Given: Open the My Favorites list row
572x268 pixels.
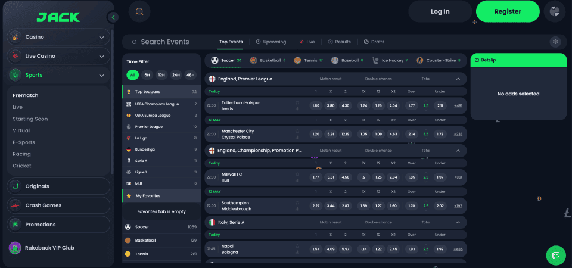Looking at the screenshot, I should click(161, 196).
